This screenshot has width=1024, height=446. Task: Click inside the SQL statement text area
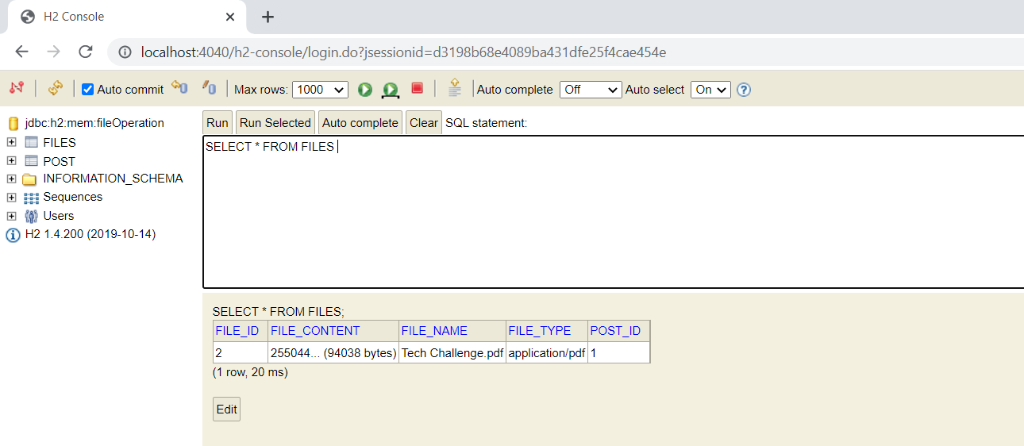point(613,212)
